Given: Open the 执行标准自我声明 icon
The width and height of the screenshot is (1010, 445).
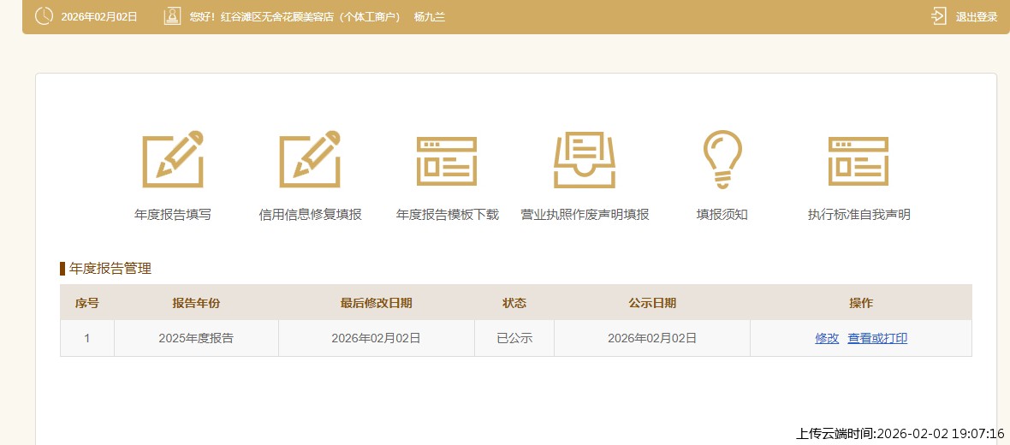Looking at the screenshot, I should 858,161.
